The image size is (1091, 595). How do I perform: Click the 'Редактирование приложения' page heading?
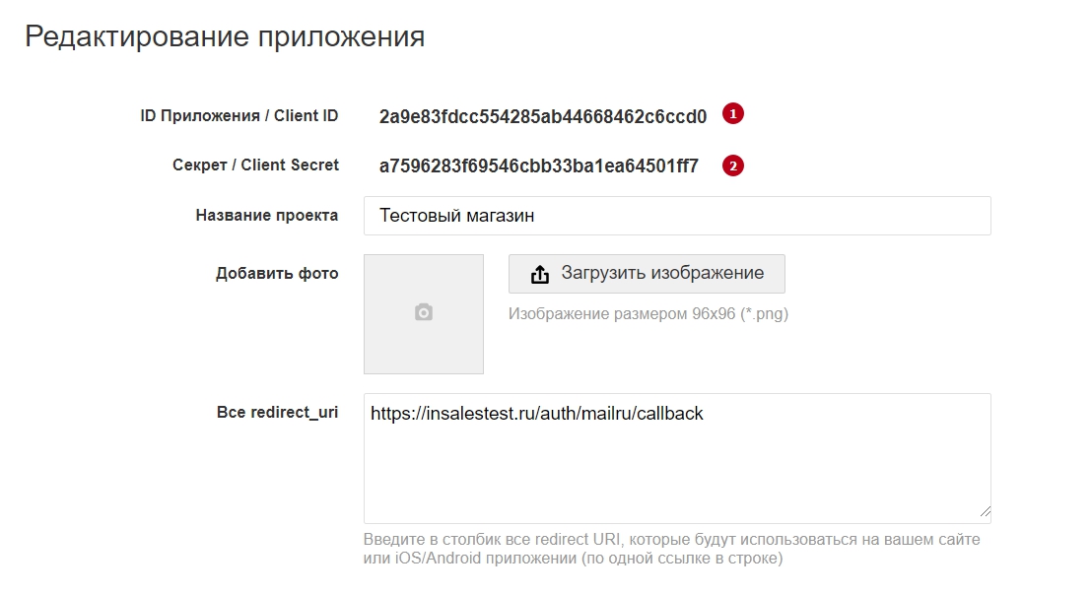coord(225,36)
